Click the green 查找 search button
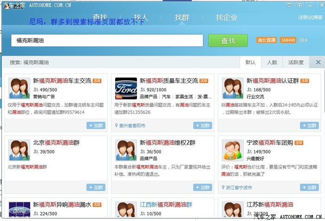The width and height of the screenshot is (325, 221). (x=228, y=41)
